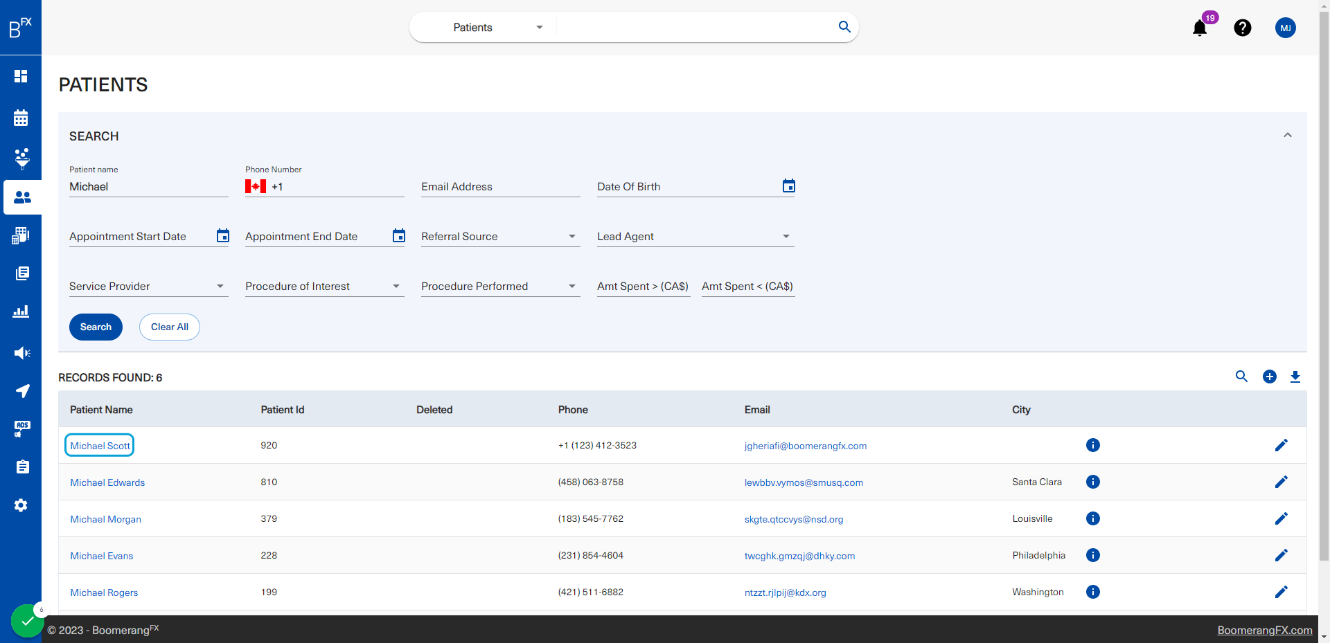Open the dashboard sidebar icon
The image size is (1330, 643).
coord(21,76)
